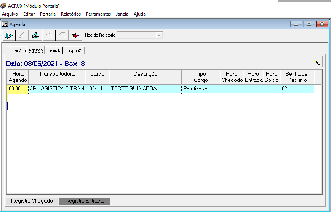Click the save-to-tray icon in the toolbar
The width and height of the screenshot is (331, 214).
35,35
